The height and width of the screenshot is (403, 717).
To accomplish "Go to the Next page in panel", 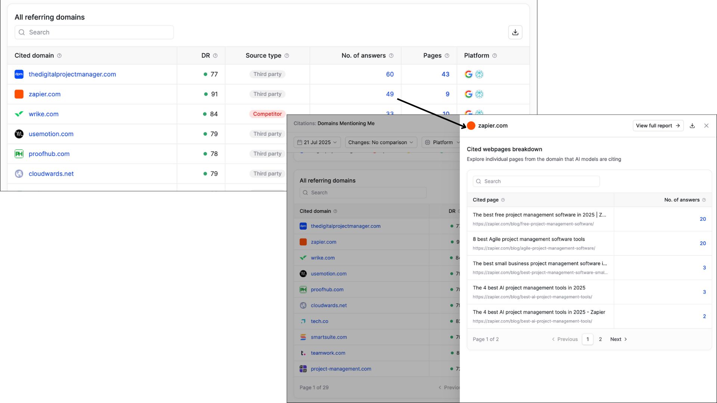I will (618, 339).
